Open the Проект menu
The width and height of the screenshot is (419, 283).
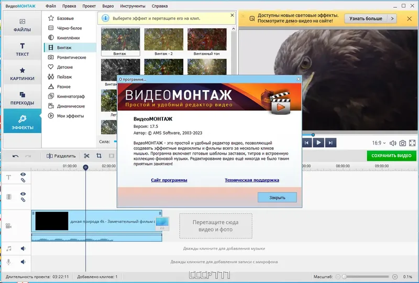pos(89,6)
